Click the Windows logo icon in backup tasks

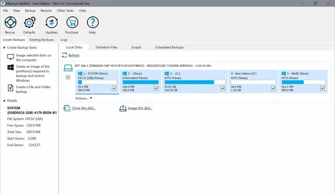coord(10,67)
